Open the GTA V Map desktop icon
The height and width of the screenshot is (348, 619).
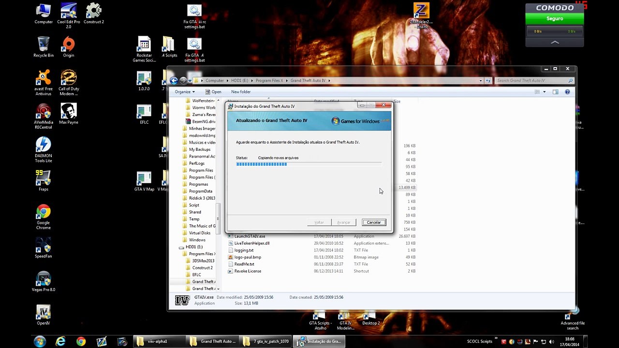[x=144, y=181]
